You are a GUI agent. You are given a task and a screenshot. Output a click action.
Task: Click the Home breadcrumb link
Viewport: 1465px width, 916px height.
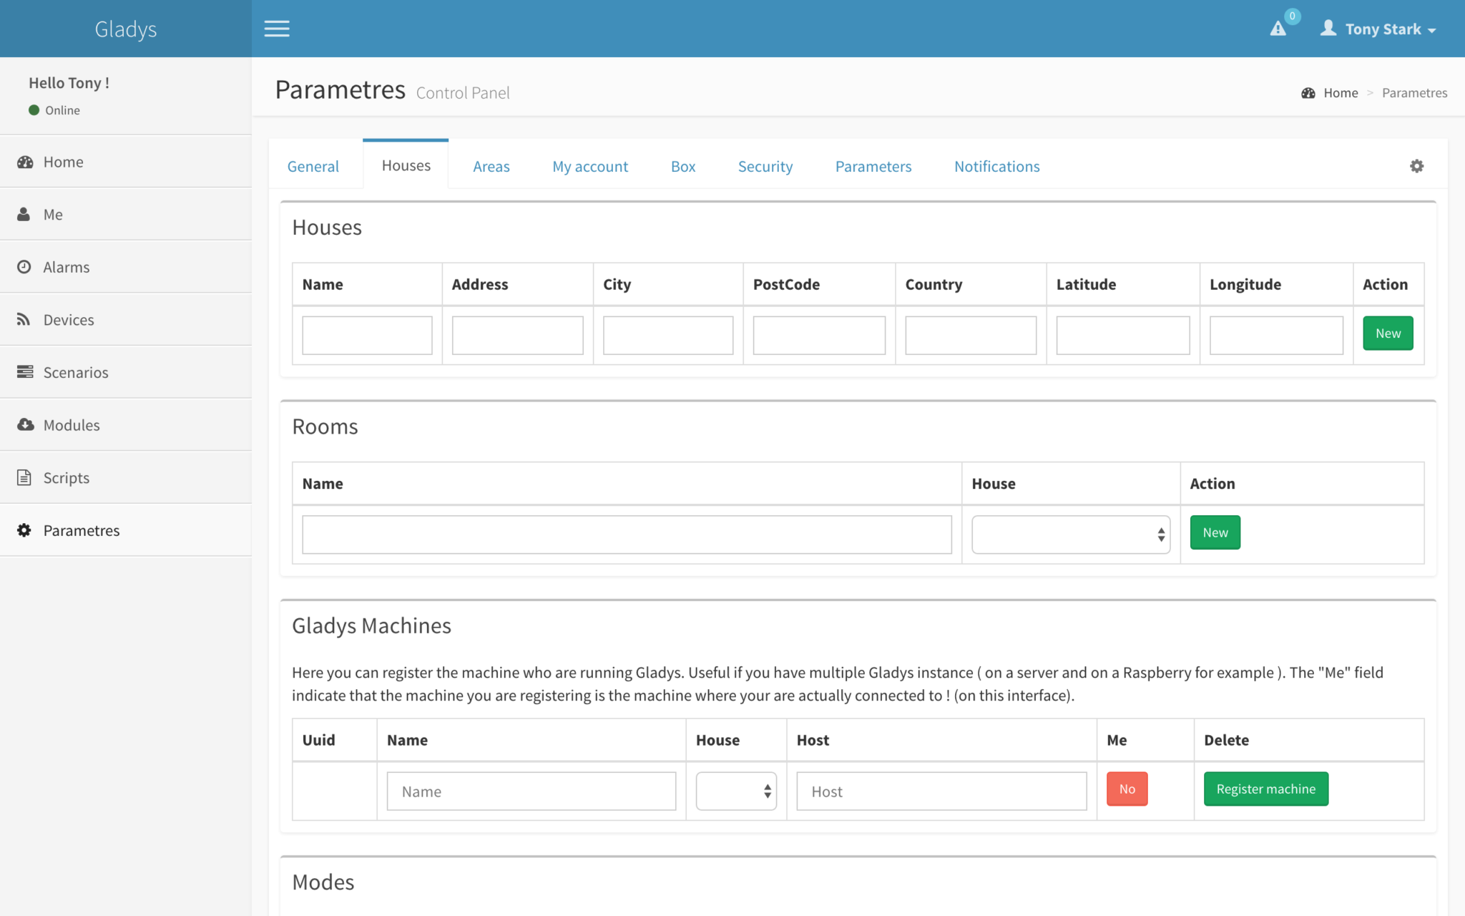[1340, 93]
